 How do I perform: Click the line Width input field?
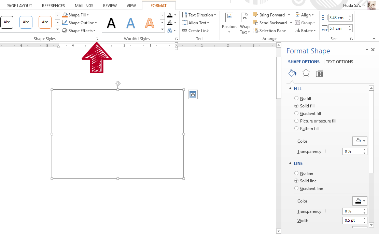point(352,221)
